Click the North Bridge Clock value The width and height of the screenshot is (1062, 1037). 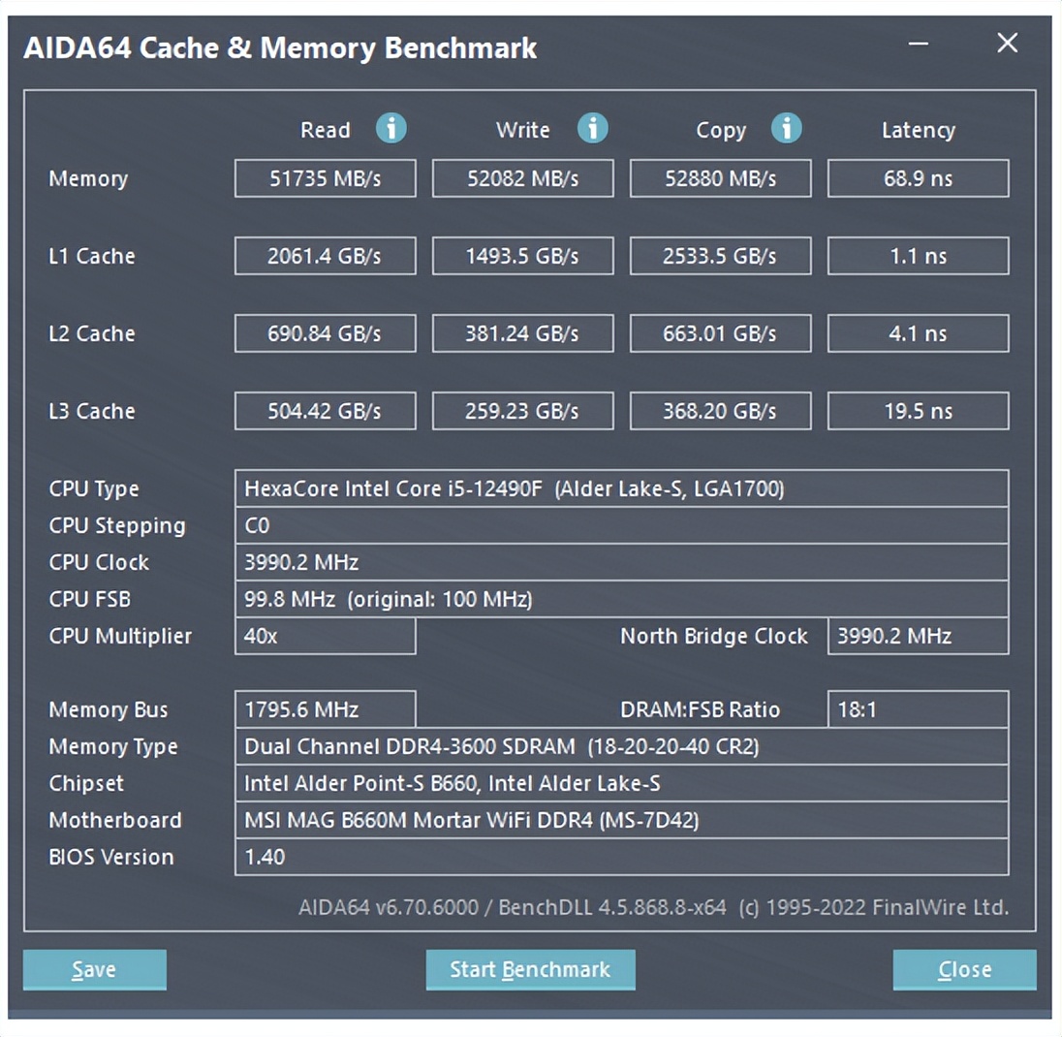pos(918,636)
